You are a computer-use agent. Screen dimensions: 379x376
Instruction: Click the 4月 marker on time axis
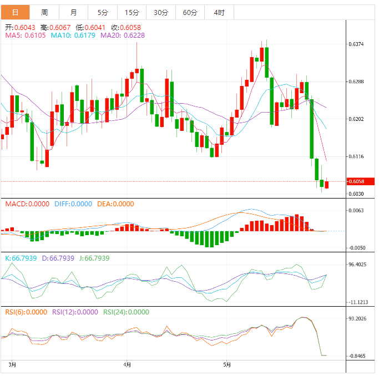(127, 364)
